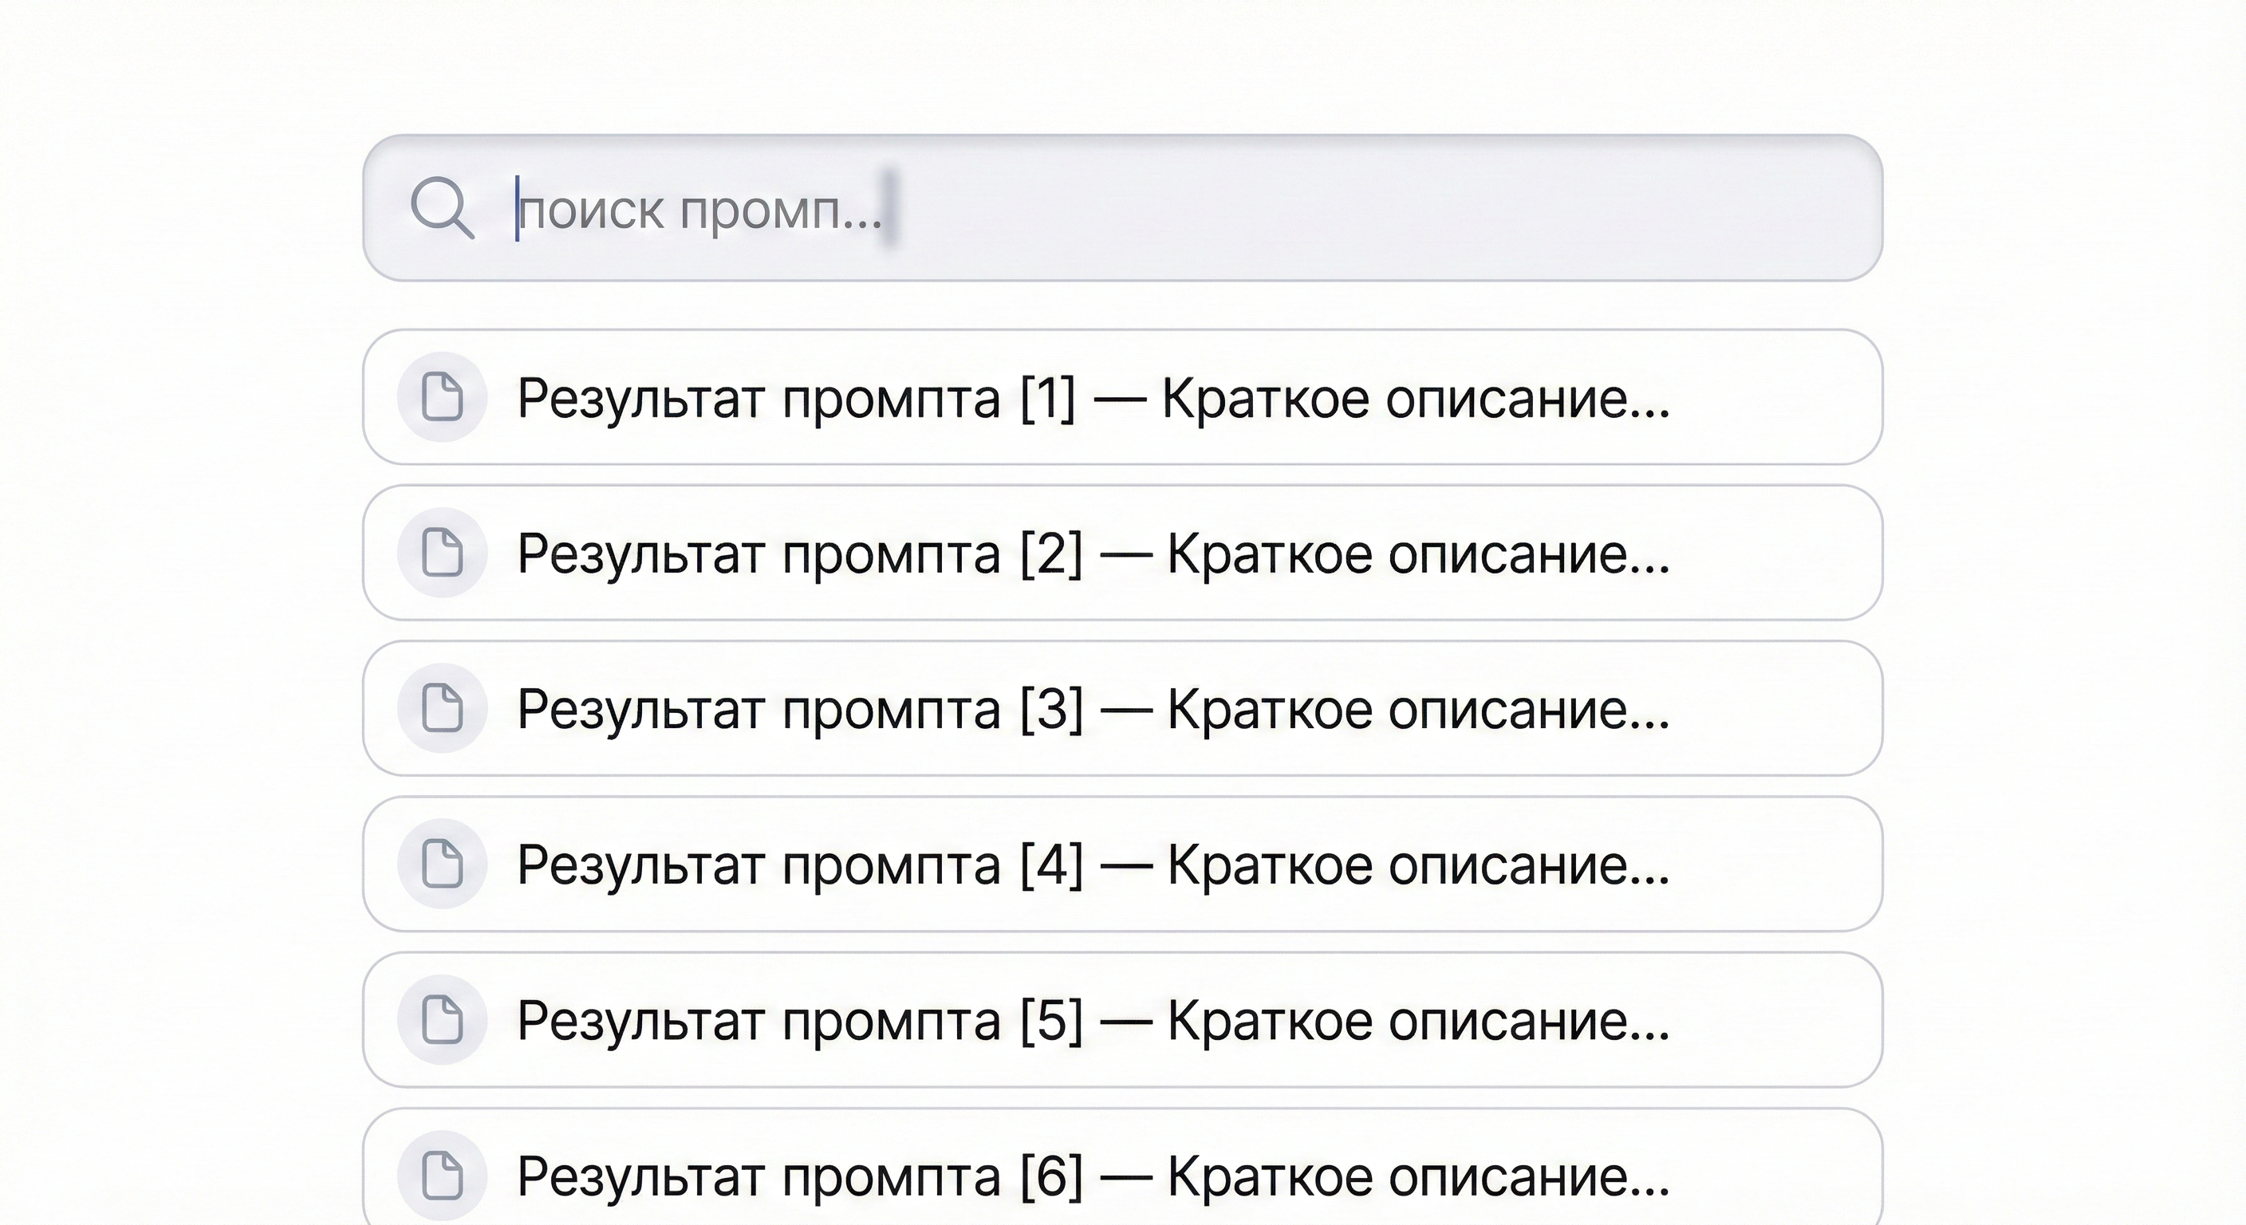
Task: Click the document icon beside result [1]
Action: tap(442, 396)
